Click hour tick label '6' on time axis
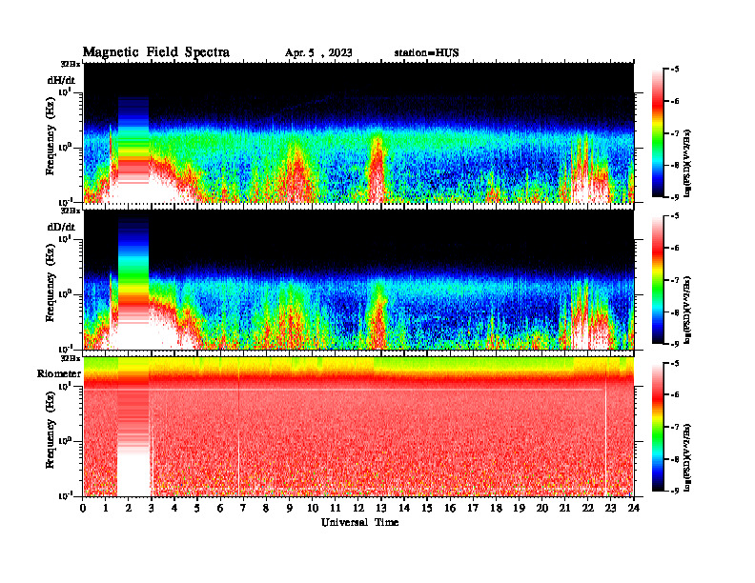This screenshot has height=583, width=755. tap(220, 509)
